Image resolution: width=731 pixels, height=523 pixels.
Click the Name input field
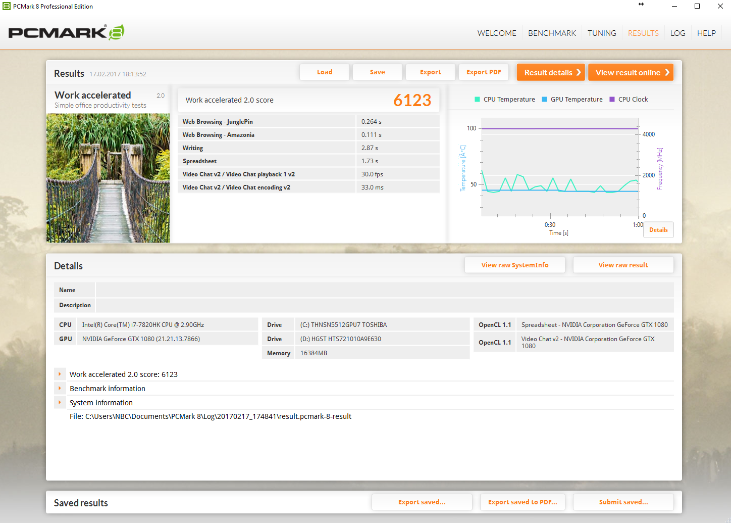pyautogui.click(x=385, y=290)
